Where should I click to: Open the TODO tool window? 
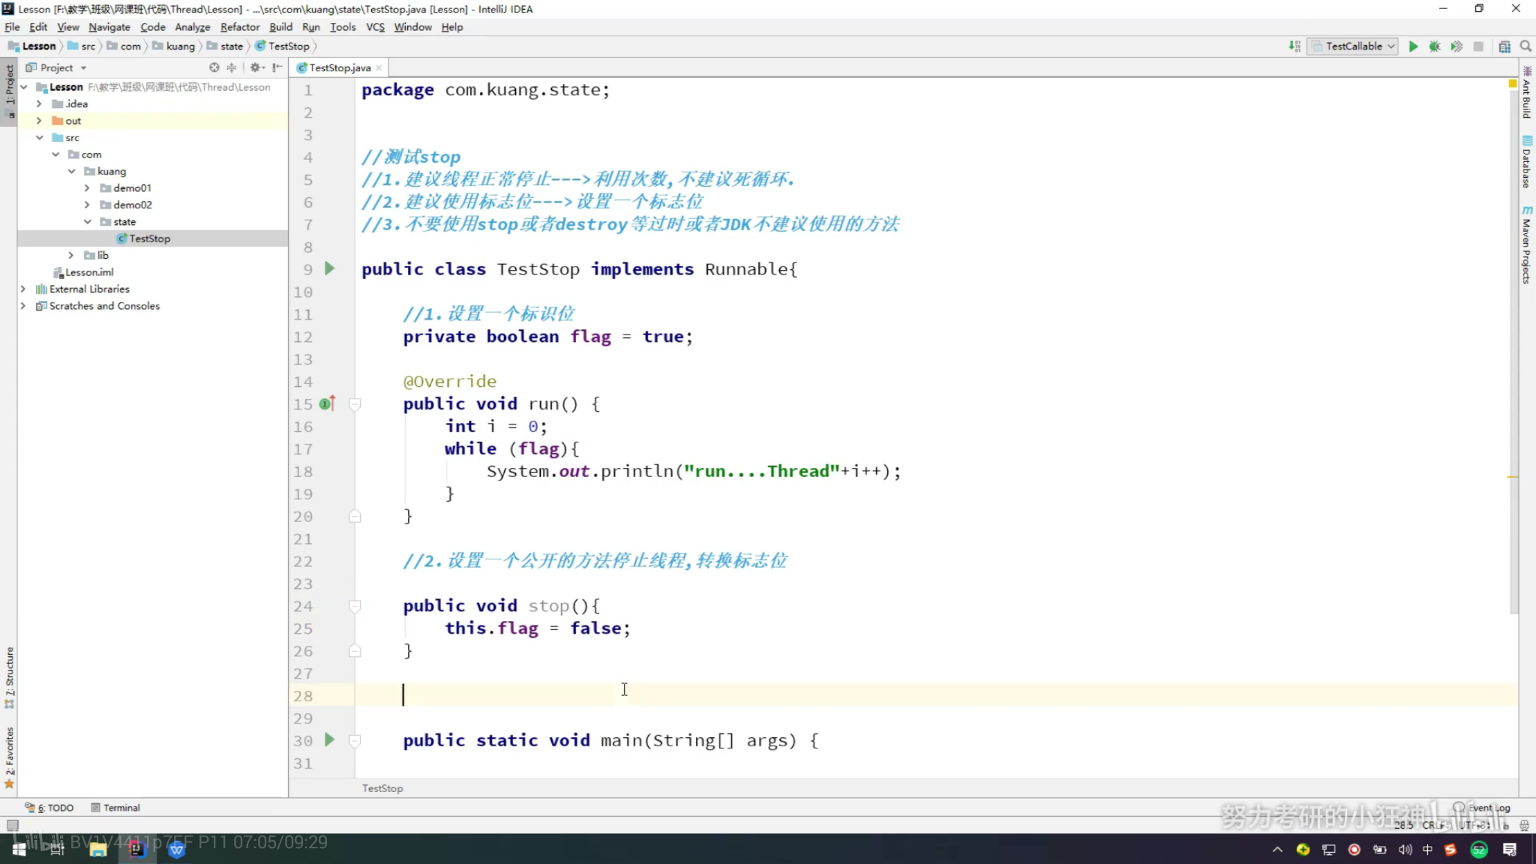tap(49, 808)
